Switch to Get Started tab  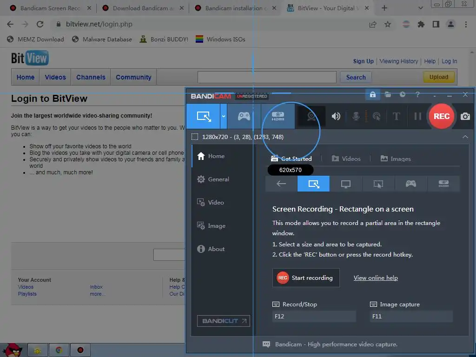coord(291,159)
